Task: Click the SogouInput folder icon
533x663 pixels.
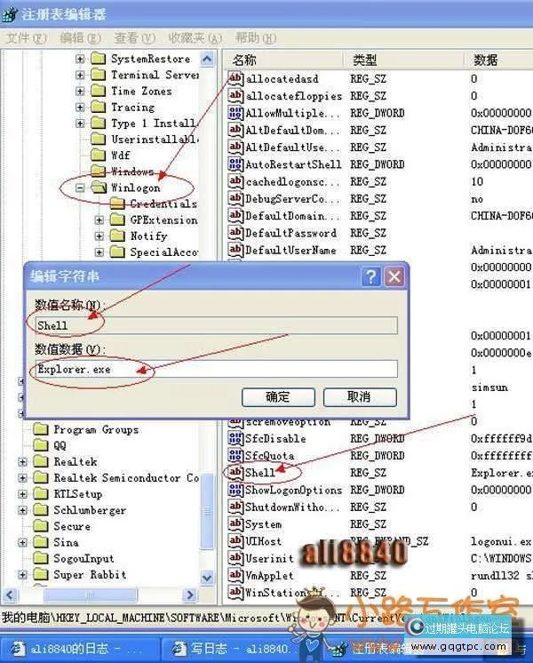Action: pos(41,558)
